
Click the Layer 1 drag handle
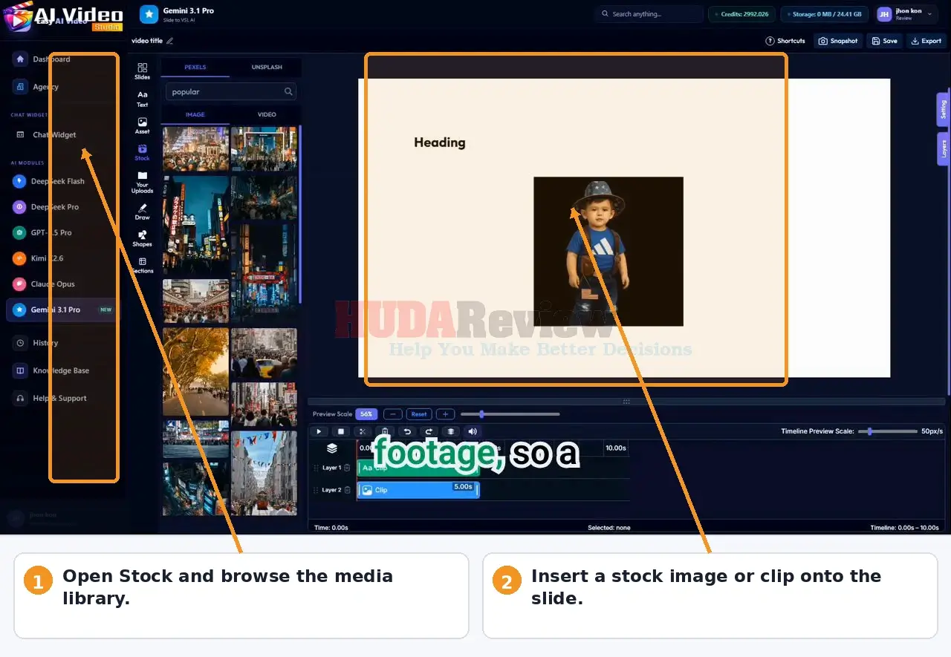(316, 468)
